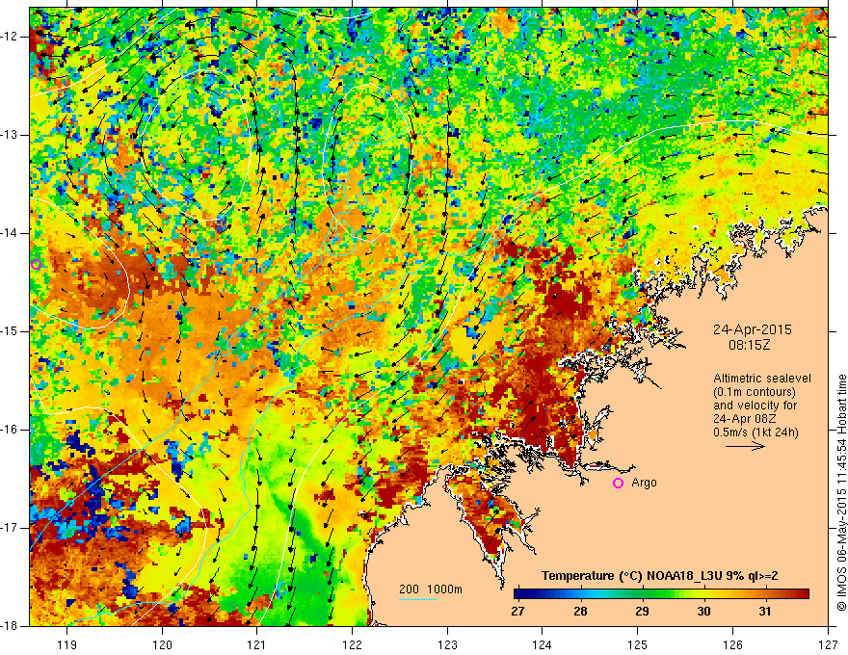Image resolution: width=848 pixels, height=655 pixels.
Task: Click the 08:15Z time label
Action: click(x=749, y=342)
